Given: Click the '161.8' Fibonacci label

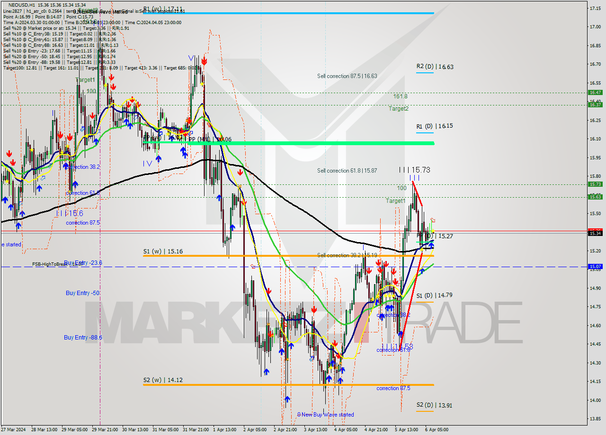Looking at the screenshot, I should (400, 96).
